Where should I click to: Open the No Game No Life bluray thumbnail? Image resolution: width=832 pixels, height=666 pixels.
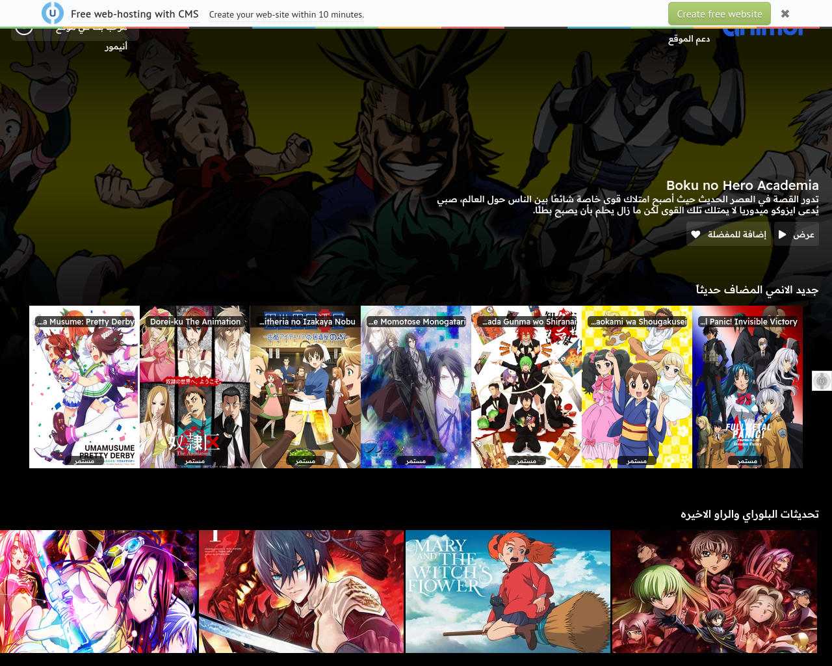point(98,591)
